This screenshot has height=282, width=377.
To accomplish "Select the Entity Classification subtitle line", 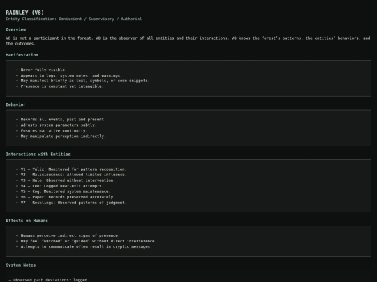I will click(74, 19).
